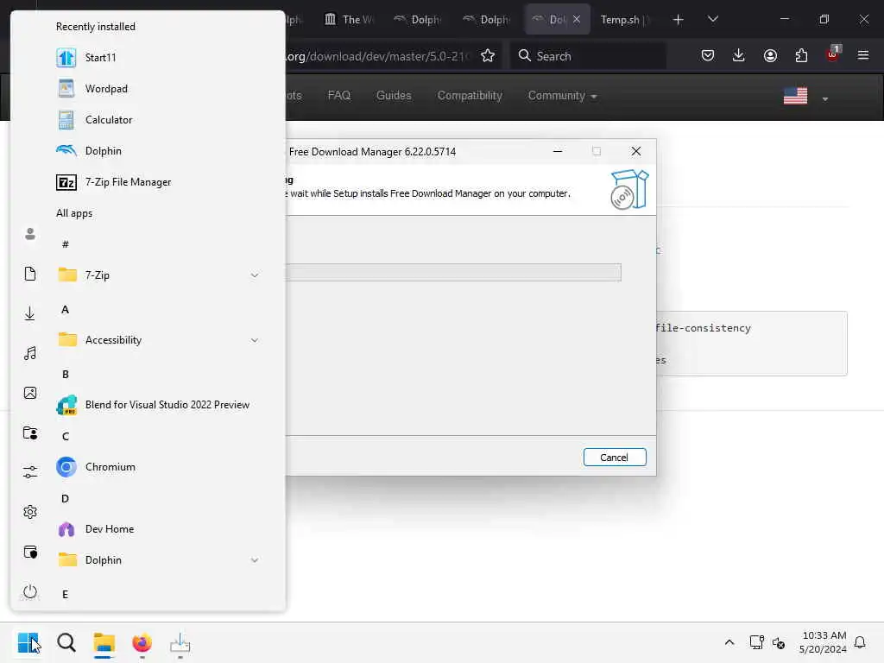The height and width of the screenshot is (663, 884).
Task: Click the network tray icon
Action: (756, 642)
